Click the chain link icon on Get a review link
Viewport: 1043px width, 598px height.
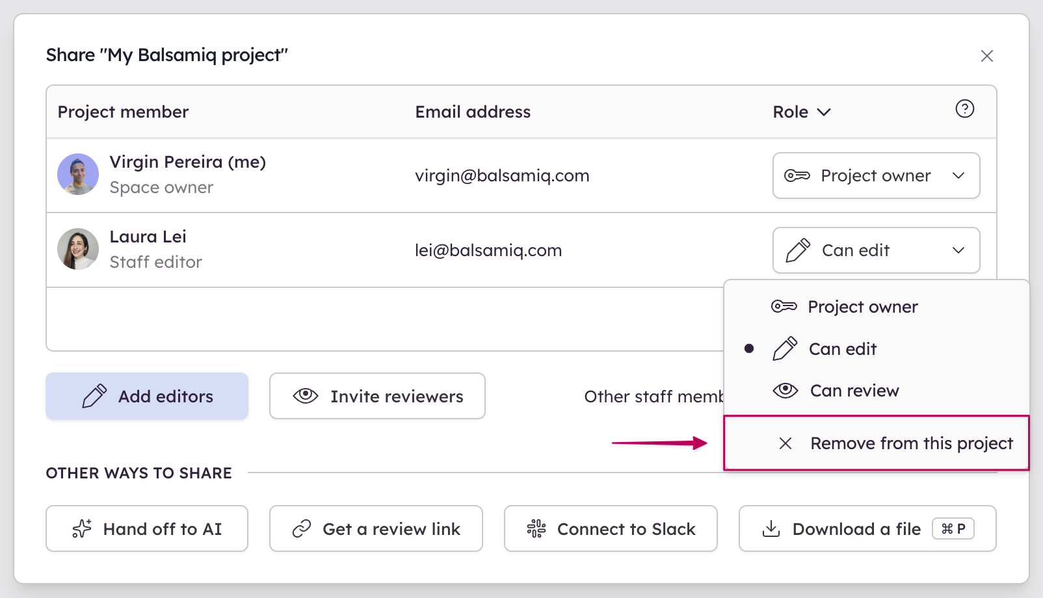(302, 528)
